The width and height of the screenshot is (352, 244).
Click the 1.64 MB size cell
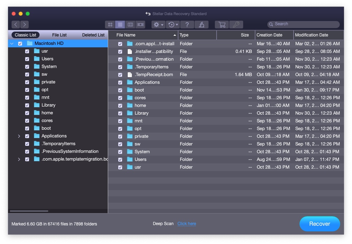click(x=243, y=74)
